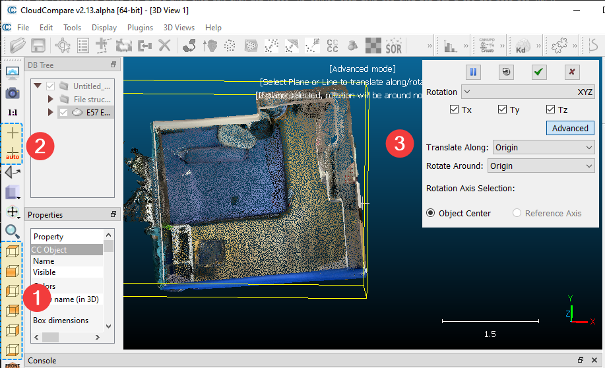
Task: Disable the Tz translation checkbox
Action: 551,109
